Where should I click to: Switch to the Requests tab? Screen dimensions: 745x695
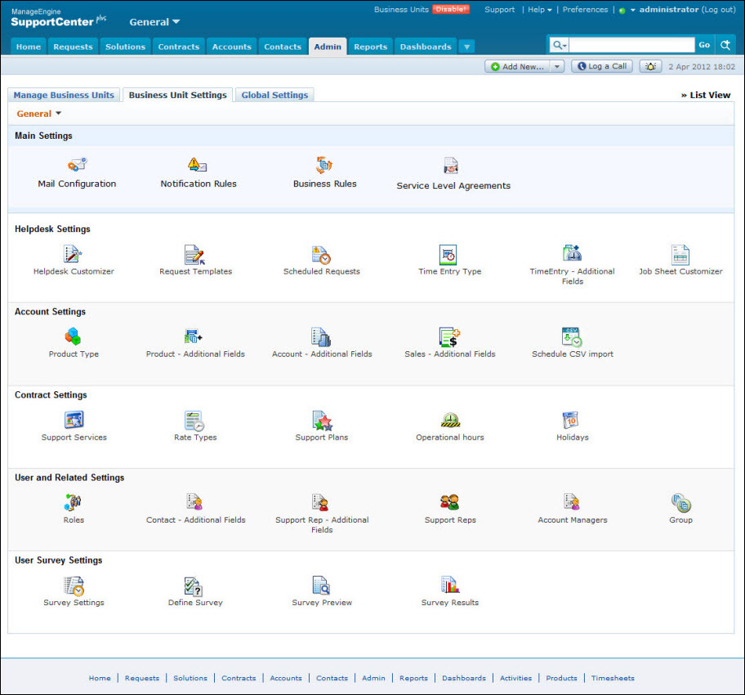coord(74,47)
